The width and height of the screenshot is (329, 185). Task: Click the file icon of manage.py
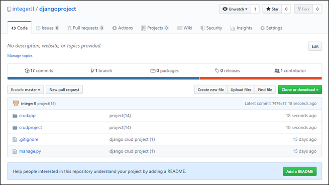[15, 151]
